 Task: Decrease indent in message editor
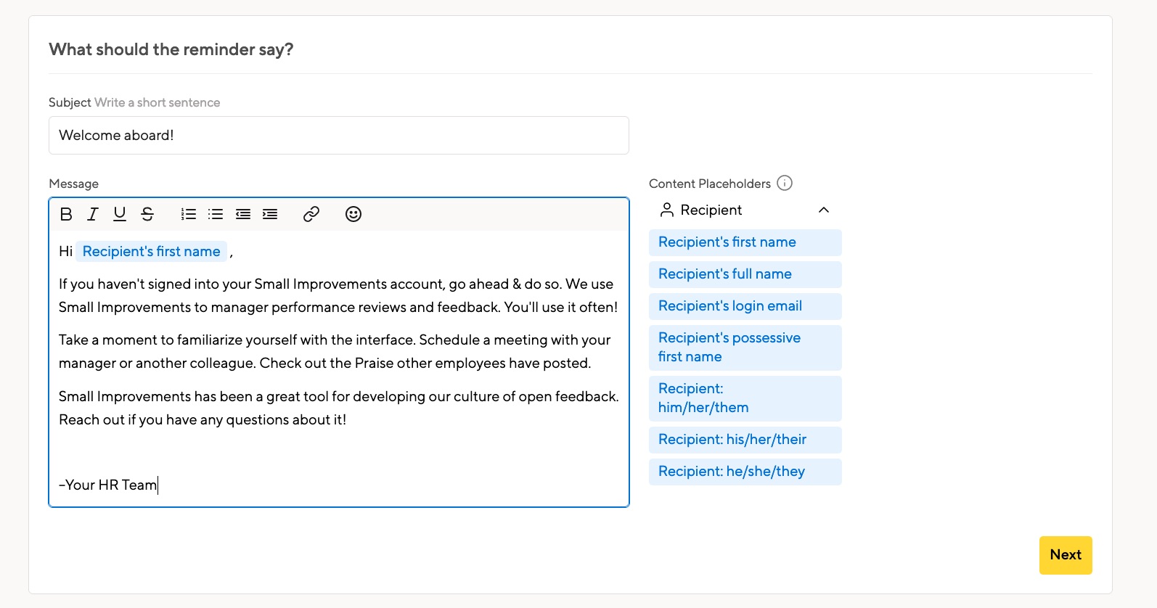pos(243,214)
